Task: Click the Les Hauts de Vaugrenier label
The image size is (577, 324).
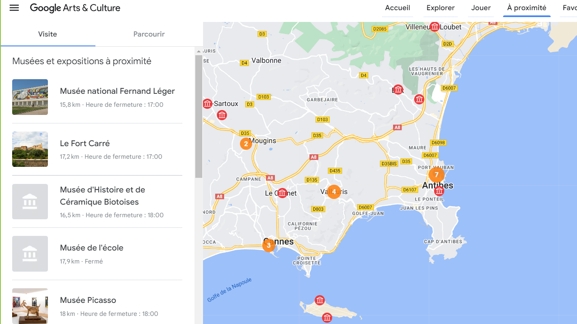Action: point(427,71)
